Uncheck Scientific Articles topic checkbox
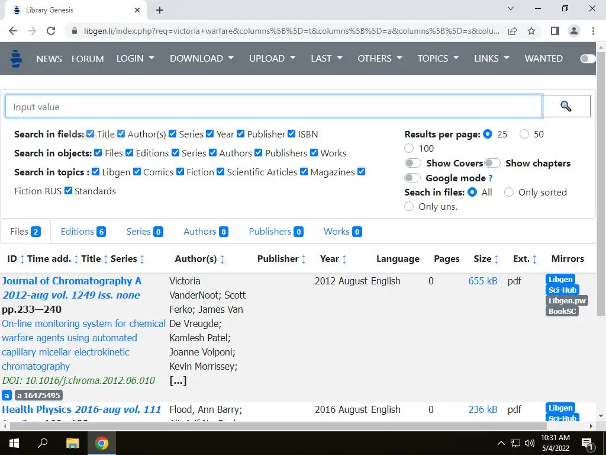 point(220,172)
